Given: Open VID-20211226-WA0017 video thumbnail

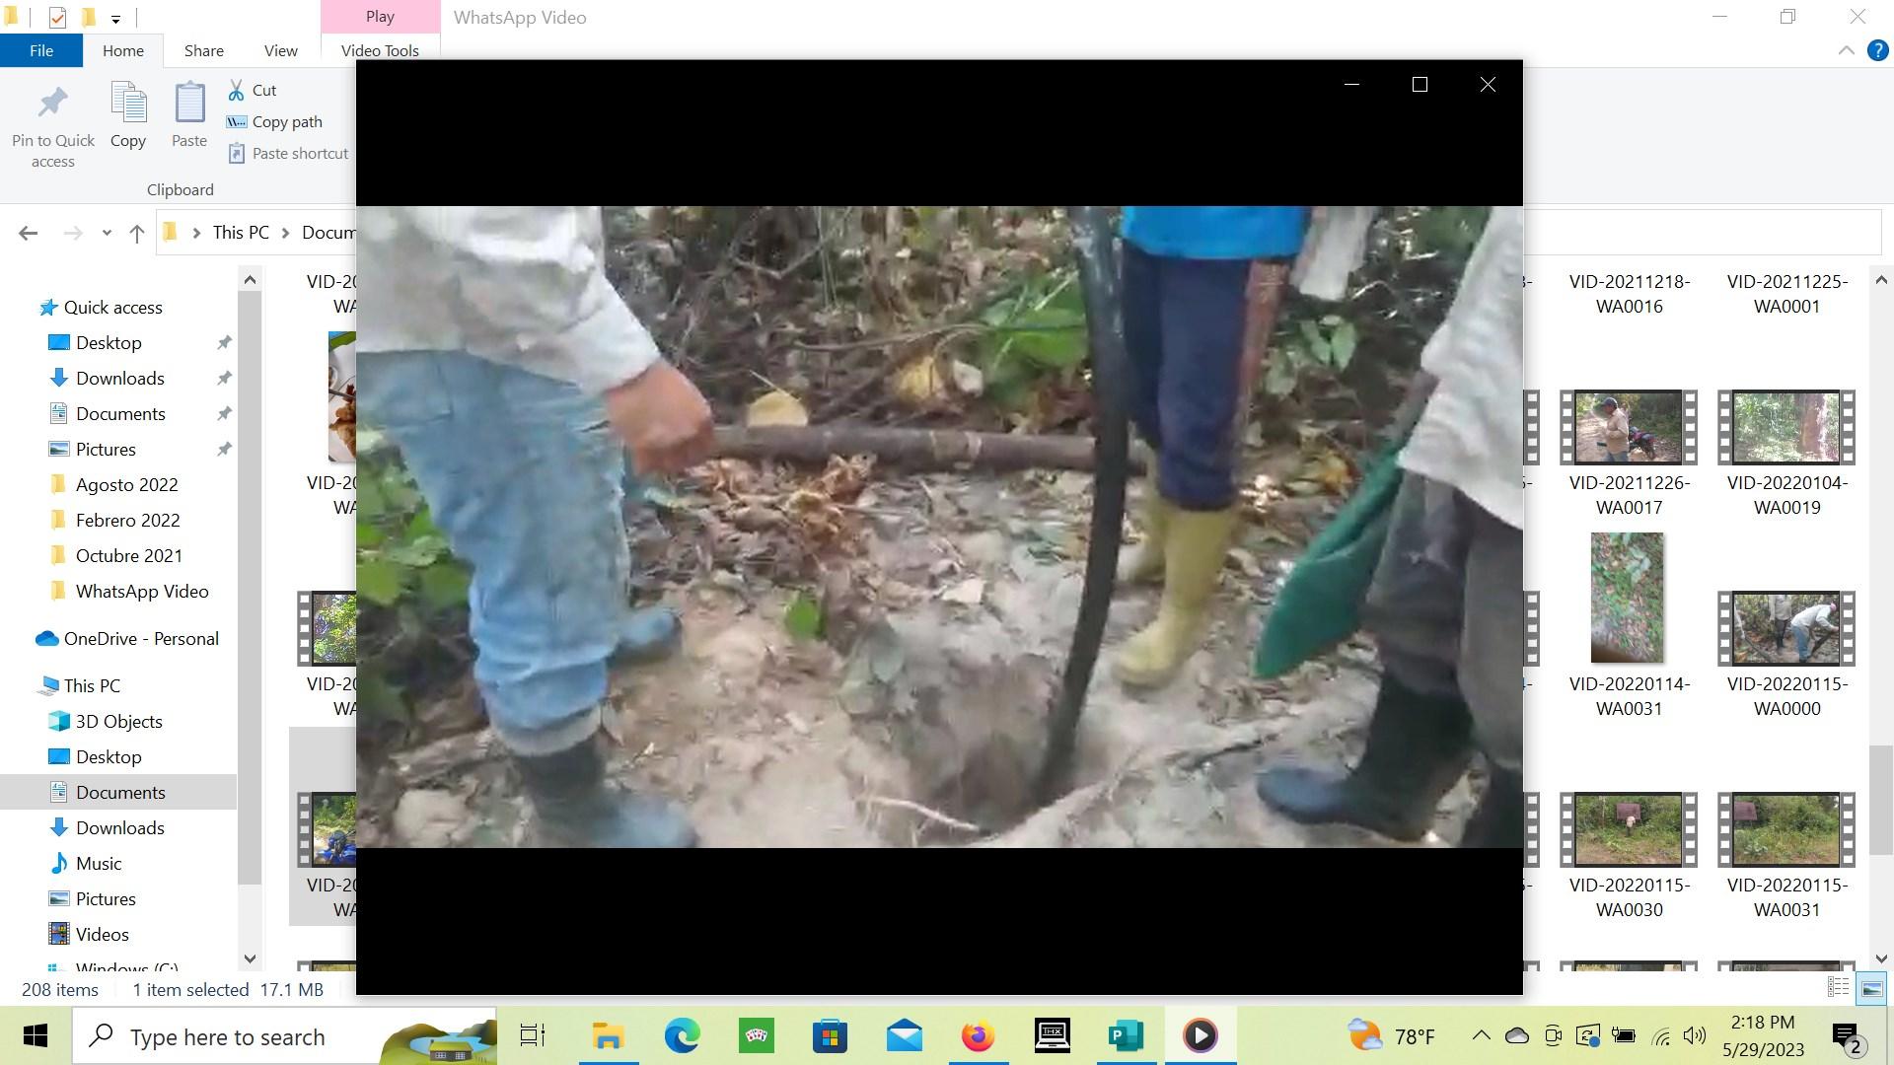Looking at the screenshot, I should (x=1629, y=428).
